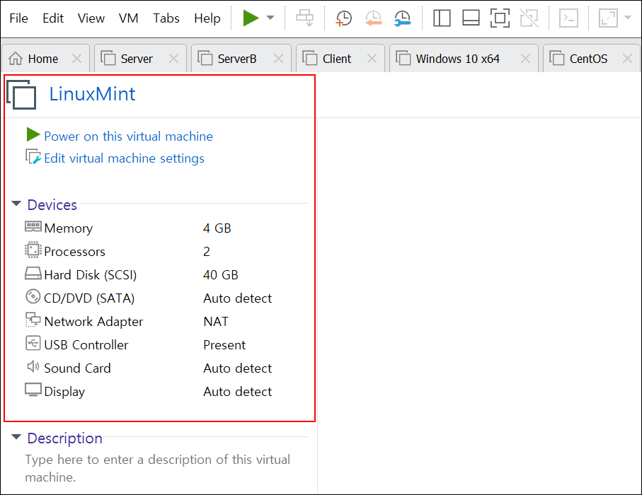Close the Server tab
The width and height of the screenshot is (642, 495).
click(x=173, y=59)
